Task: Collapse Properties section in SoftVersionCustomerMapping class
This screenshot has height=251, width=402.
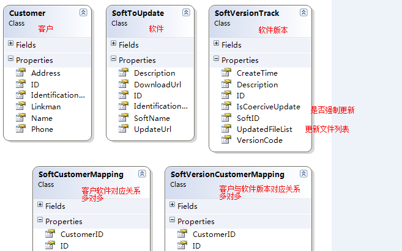Action: [x=172, y=220]
